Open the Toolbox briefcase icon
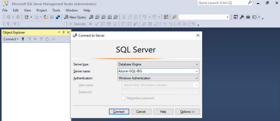Screen dimensions: 280x121 coord(248,17)
